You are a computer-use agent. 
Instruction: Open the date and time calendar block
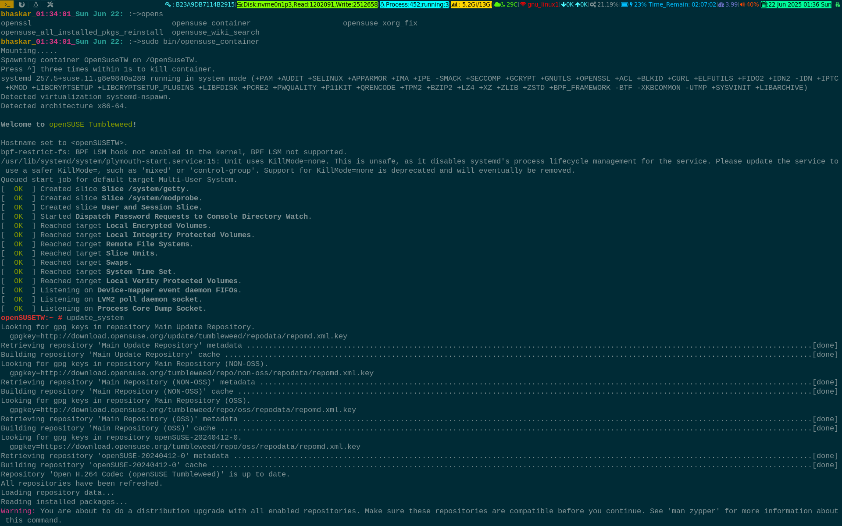796,4
